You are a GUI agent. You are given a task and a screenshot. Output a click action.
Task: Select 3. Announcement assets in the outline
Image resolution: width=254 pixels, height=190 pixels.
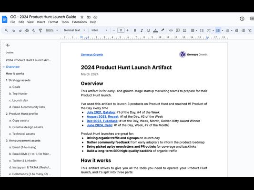coord(23,141)
